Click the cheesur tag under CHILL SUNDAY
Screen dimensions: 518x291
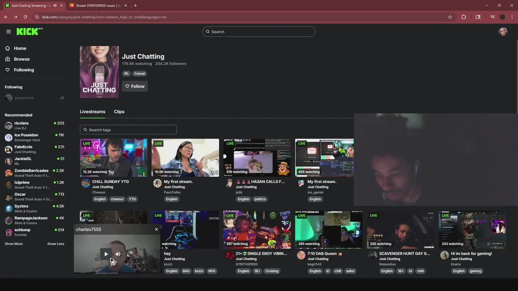(x=117, y=199)
